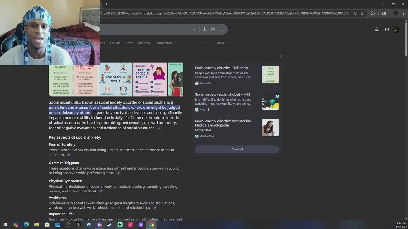Screen dimensions: 408x229
Task: Bookmark this page with the star icon
Action: [362, 13]
